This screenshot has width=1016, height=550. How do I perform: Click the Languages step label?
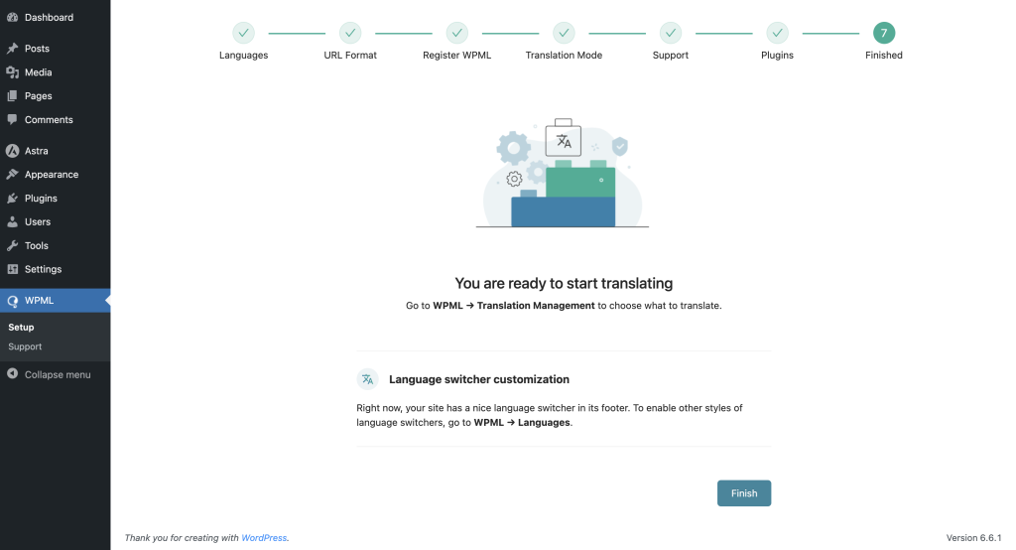pyautogui.click(x=244, y=56)
